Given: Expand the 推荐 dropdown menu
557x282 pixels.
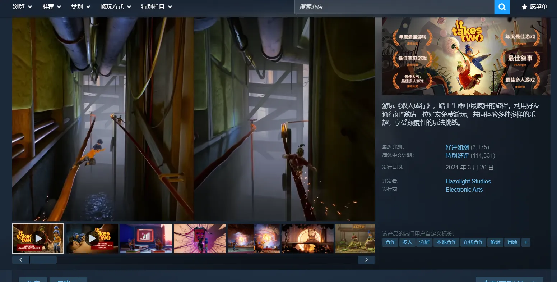Looking at the screenshot, I should (51, 7).
